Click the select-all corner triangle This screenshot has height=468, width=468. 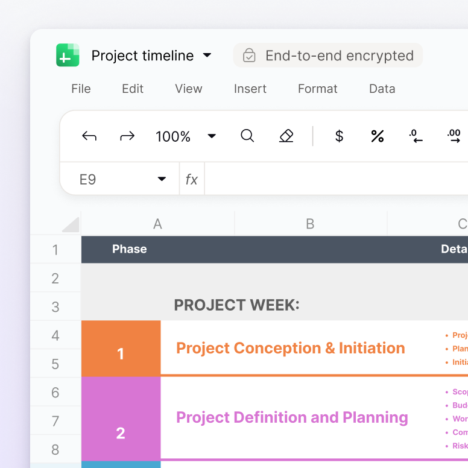pos(71,224)
